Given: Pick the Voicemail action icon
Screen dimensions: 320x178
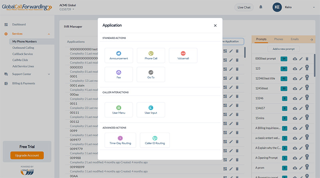Looking at the screenshot, I should [x=183, y=53].
